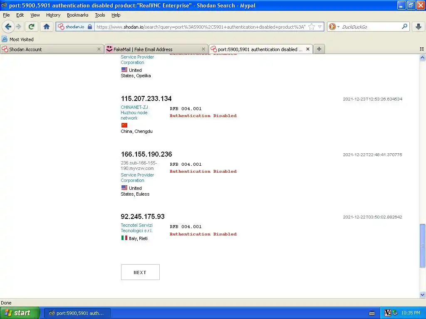Click the vertical scrollbar thumb

(422, 245)
